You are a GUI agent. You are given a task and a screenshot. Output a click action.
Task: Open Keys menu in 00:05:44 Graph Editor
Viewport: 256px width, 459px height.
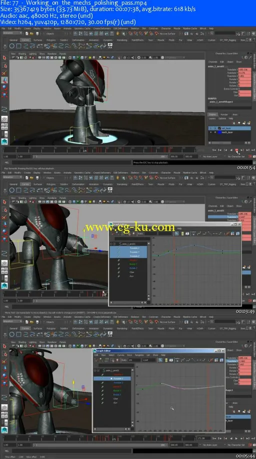tap(129, 355)
